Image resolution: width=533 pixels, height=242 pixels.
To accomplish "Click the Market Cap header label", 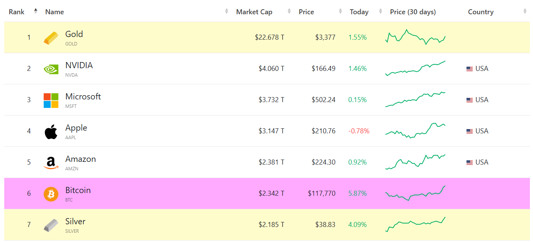I will (254, 12).
